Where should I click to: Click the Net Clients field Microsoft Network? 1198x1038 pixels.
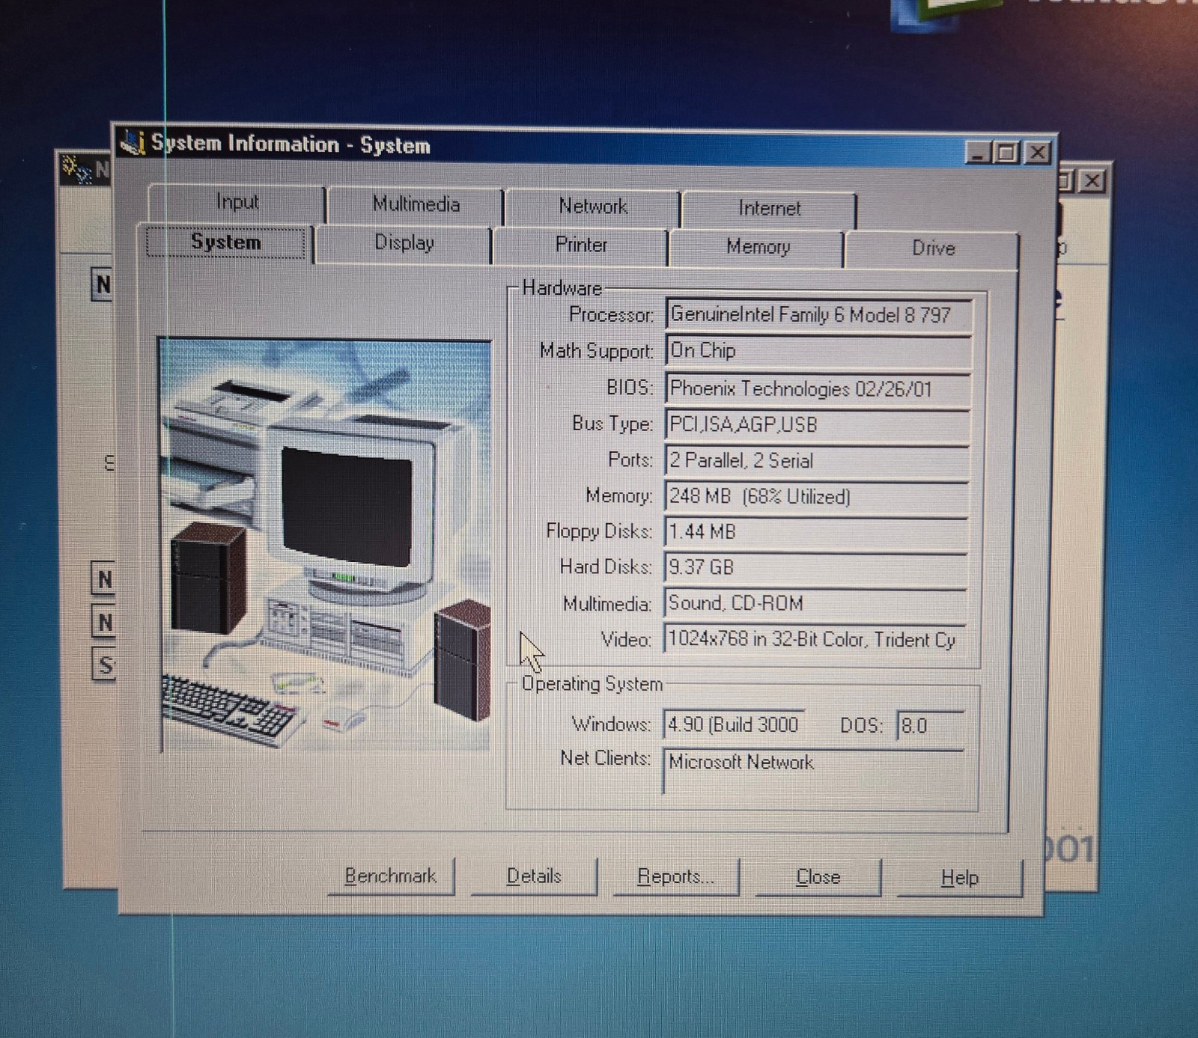813,772
